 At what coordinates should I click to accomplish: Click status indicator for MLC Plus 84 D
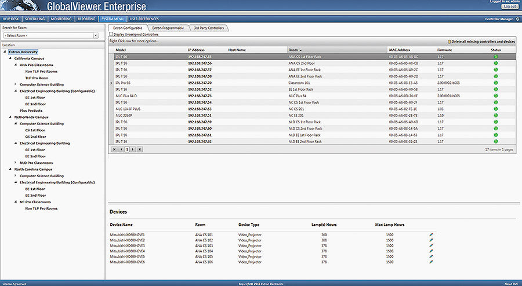coord(496,96)
